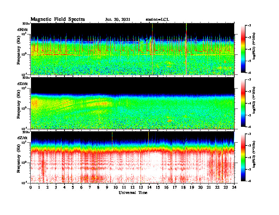
Task: Click the dD/dt spectrogram plot area
Action: coord(132,103)
